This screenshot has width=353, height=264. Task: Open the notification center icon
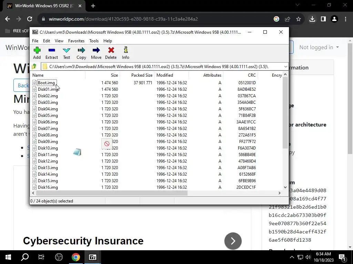[342, 257]
